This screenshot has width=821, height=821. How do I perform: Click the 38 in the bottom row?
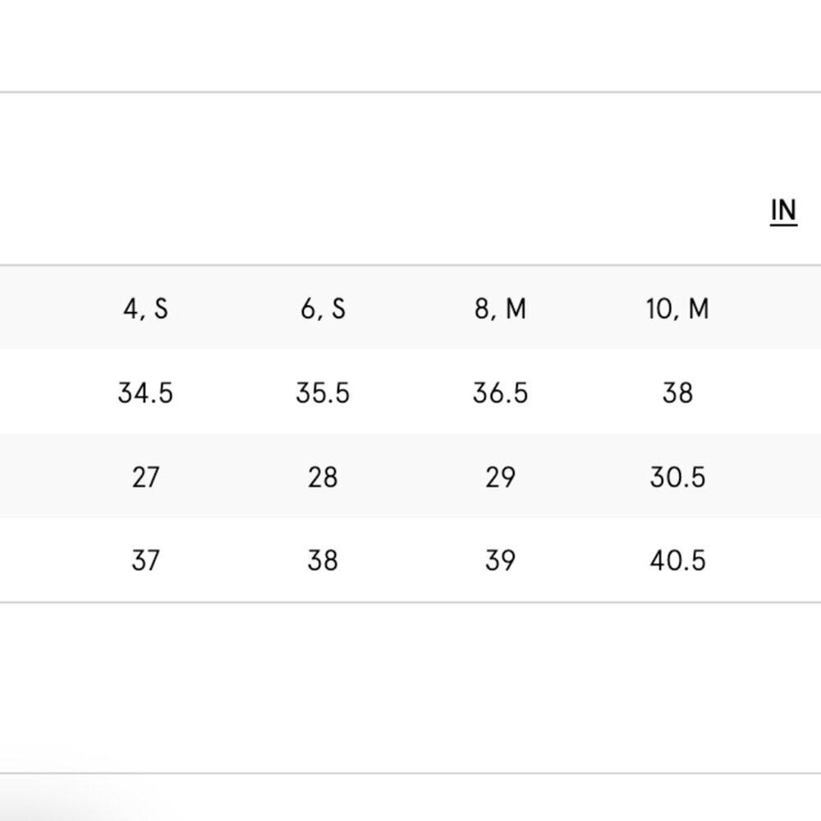tap(323, 561)
